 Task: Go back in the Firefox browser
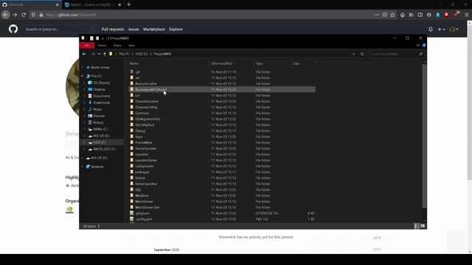tap(5, 15)
